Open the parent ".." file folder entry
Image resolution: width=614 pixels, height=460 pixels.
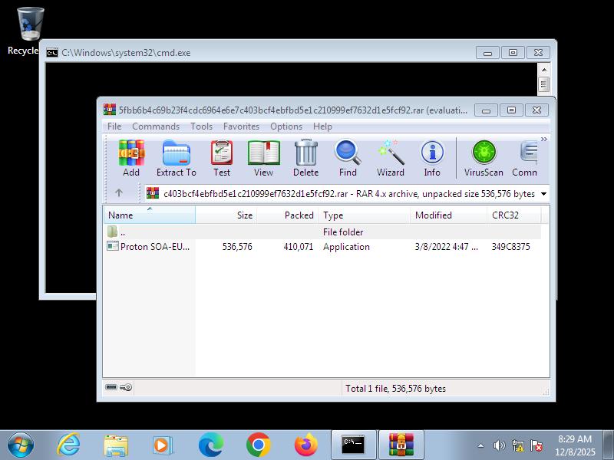[x=123, y=232]
